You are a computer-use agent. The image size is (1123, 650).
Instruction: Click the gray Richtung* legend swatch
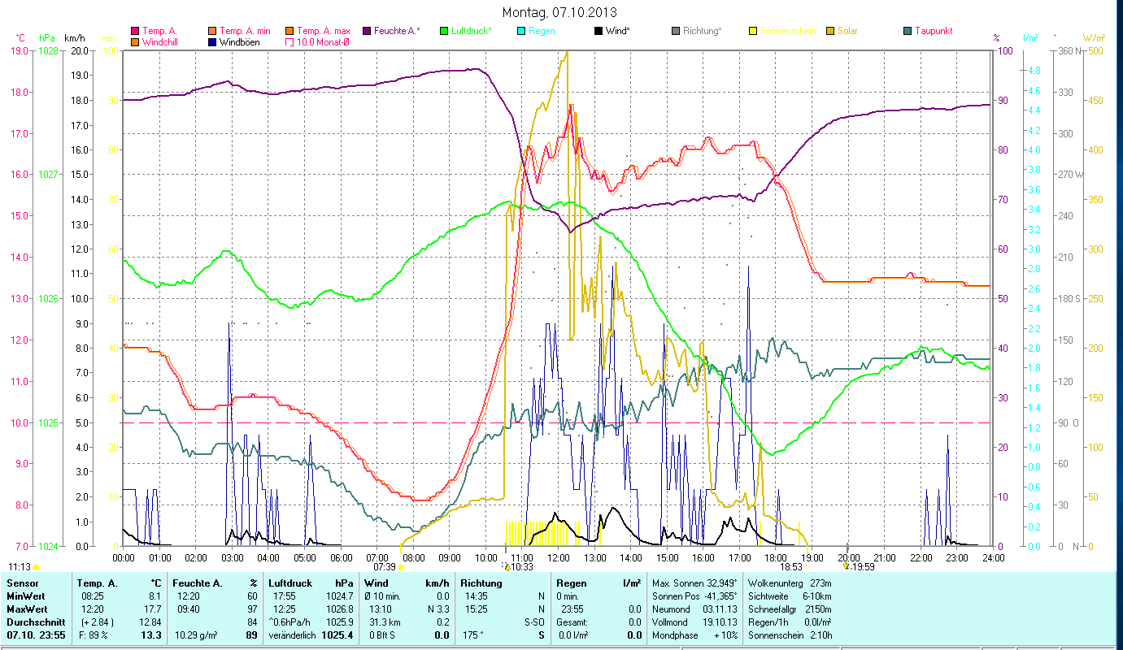(675, 31)
